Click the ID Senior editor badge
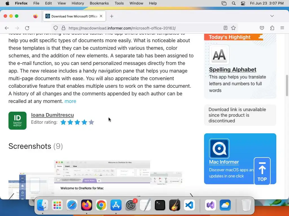Viewport: 289px width, 216px height. [17, 121]
